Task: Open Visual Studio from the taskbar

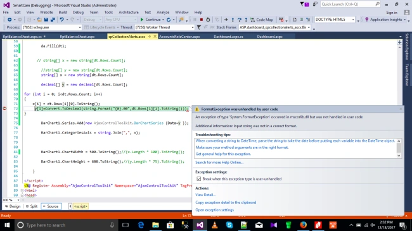Action: [x=200, y=225]
